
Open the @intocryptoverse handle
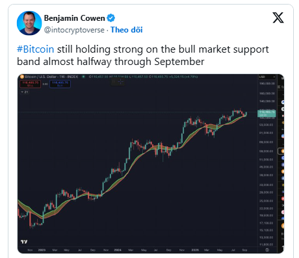[74, 30]
